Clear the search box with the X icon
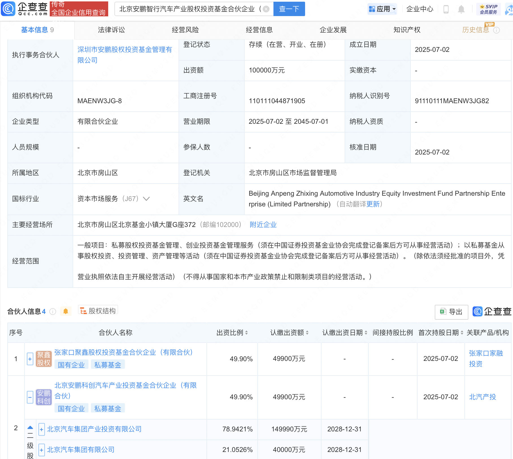This screenshot has width=513, height=459. [x=266, y=9]
